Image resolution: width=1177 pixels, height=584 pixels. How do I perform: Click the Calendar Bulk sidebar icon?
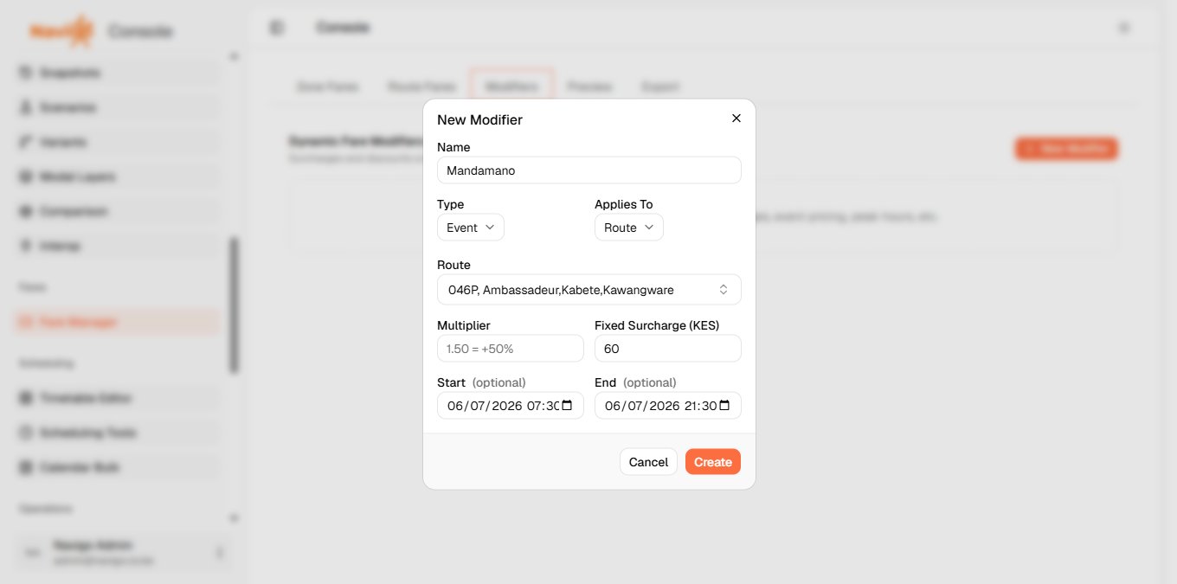26,467
